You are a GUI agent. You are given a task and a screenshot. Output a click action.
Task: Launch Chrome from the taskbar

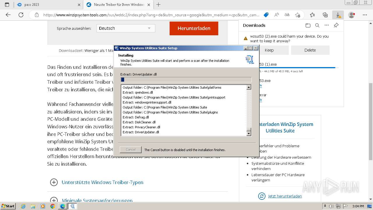click(x=52, y=206)
